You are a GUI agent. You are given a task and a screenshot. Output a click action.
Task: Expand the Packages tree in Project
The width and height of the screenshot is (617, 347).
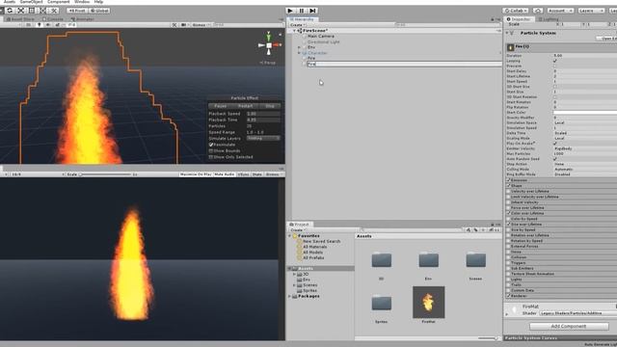tap(290, 296)
